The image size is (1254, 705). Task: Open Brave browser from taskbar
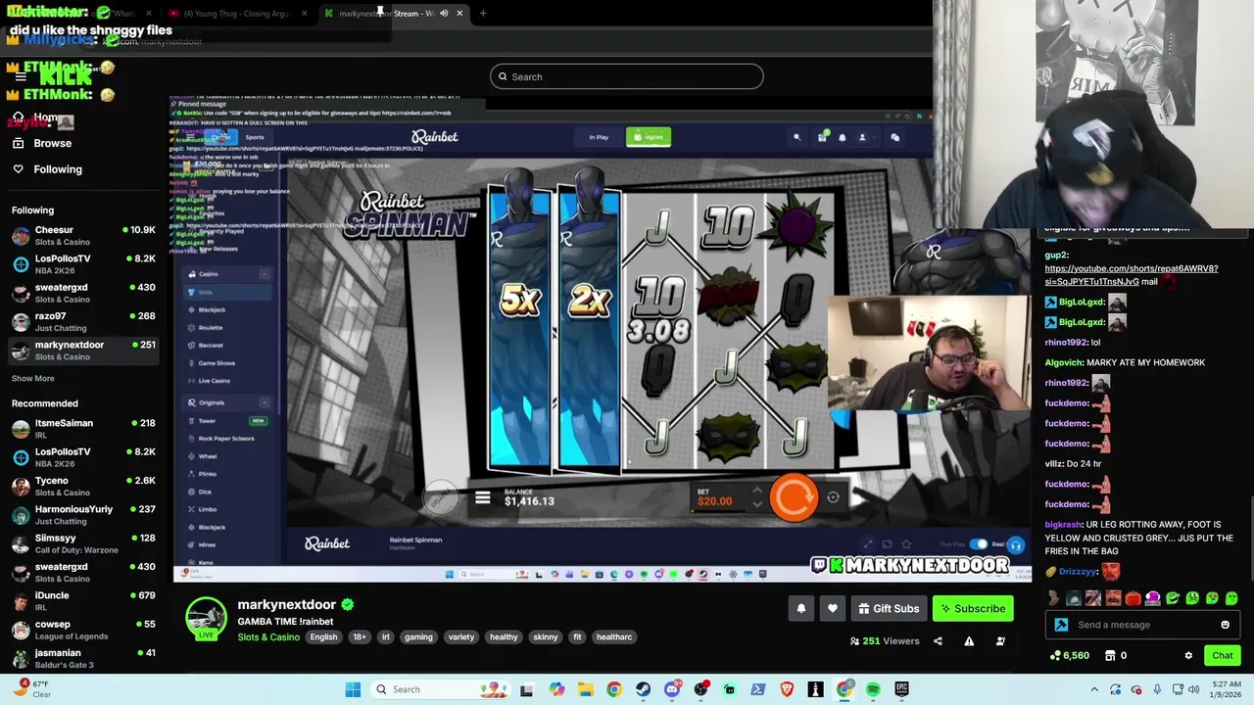pyautogui.click(x=787, y=689)
